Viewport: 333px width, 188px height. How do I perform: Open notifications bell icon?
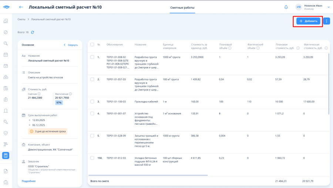coord(286,7)
